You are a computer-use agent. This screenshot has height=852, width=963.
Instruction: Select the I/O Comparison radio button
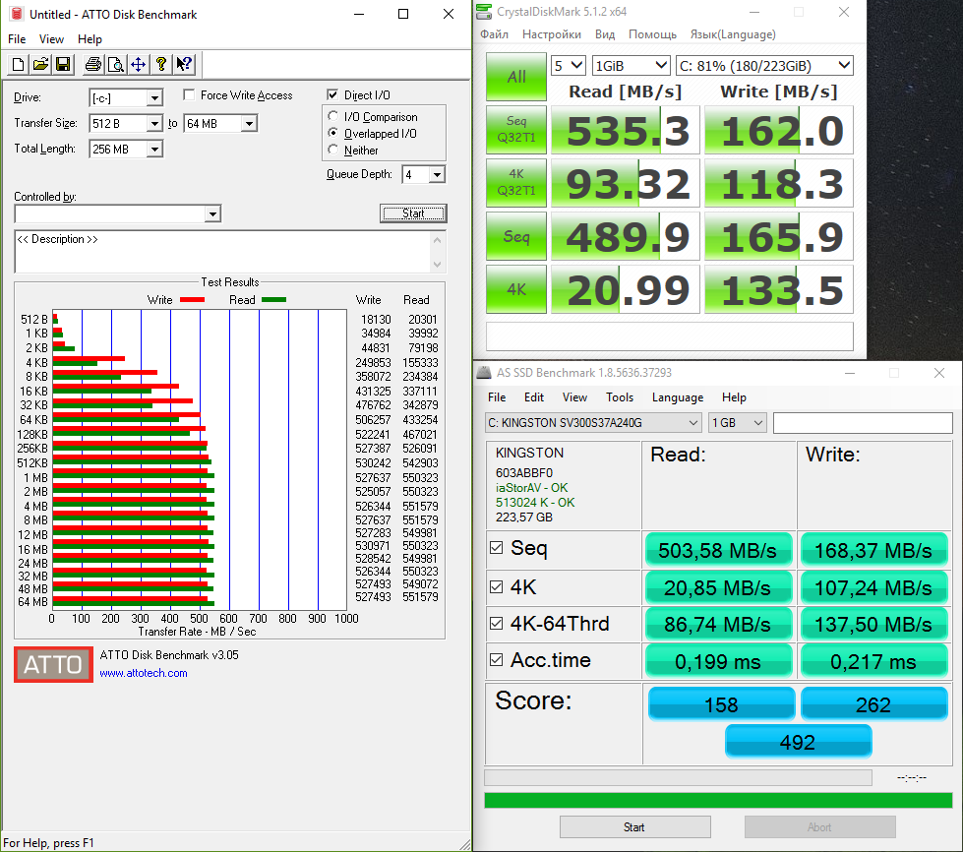(x=332, y=116)
